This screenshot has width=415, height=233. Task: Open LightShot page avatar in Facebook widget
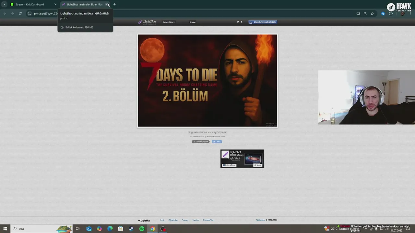click(225, 155)
